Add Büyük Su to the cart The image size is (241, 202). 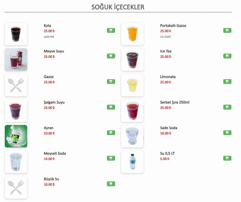[x=111, y=184]
